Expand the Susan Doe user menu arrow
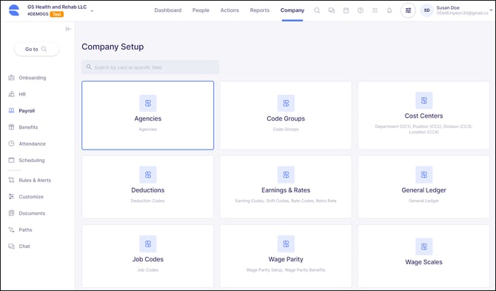This screenshot has width=496, height=291. 491,10
